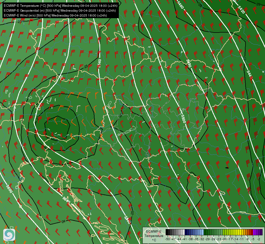Select the ECMWF-E Temperature 500 hPa title line
Image resolution: width=265 pixels, height=244 pixels.
point(61,6)
